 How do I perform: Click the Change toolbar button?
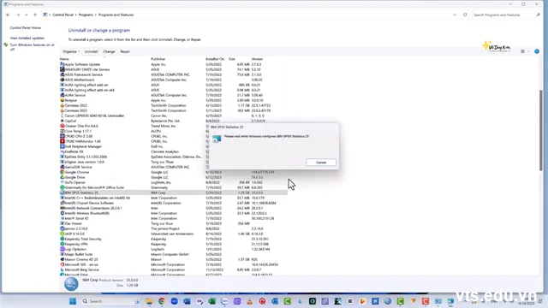(x=109, y=51)
